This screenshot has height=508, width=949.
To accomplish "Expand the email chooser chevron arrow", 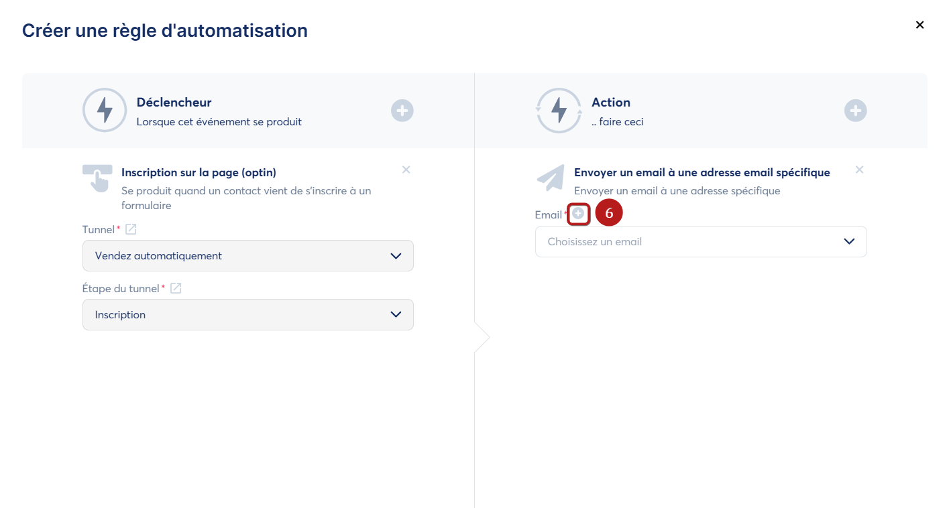I will click(x=849, y=241).
